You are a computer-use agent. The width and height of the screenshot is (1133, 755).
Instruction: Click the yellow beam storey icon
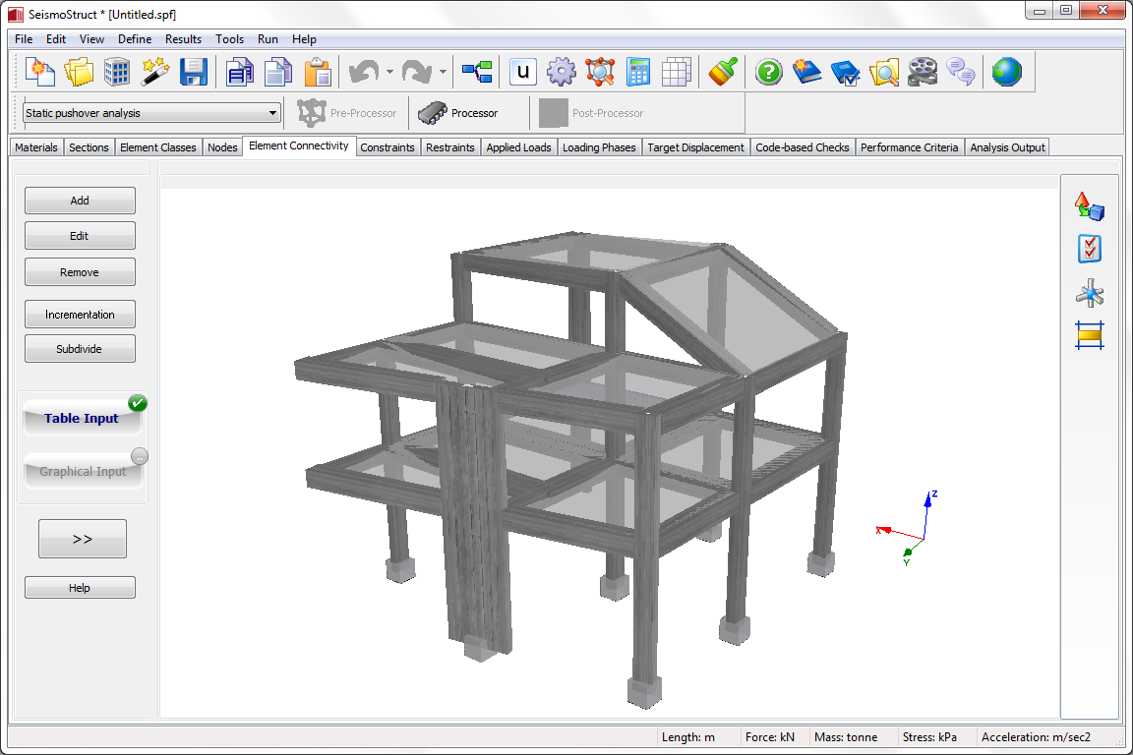pyautogui.click(x=1089, y=336)
